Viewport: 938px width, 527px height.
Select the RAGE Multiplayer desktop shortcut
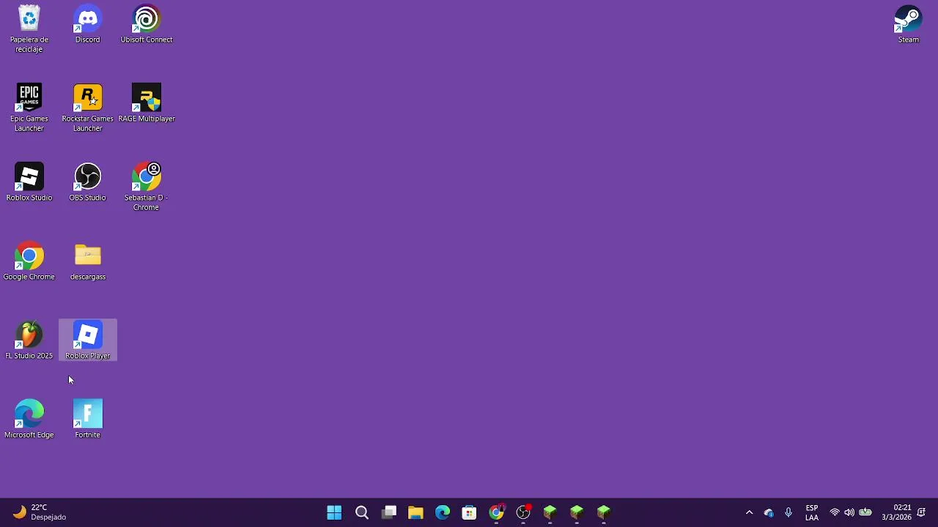click(x=147, y=103)
